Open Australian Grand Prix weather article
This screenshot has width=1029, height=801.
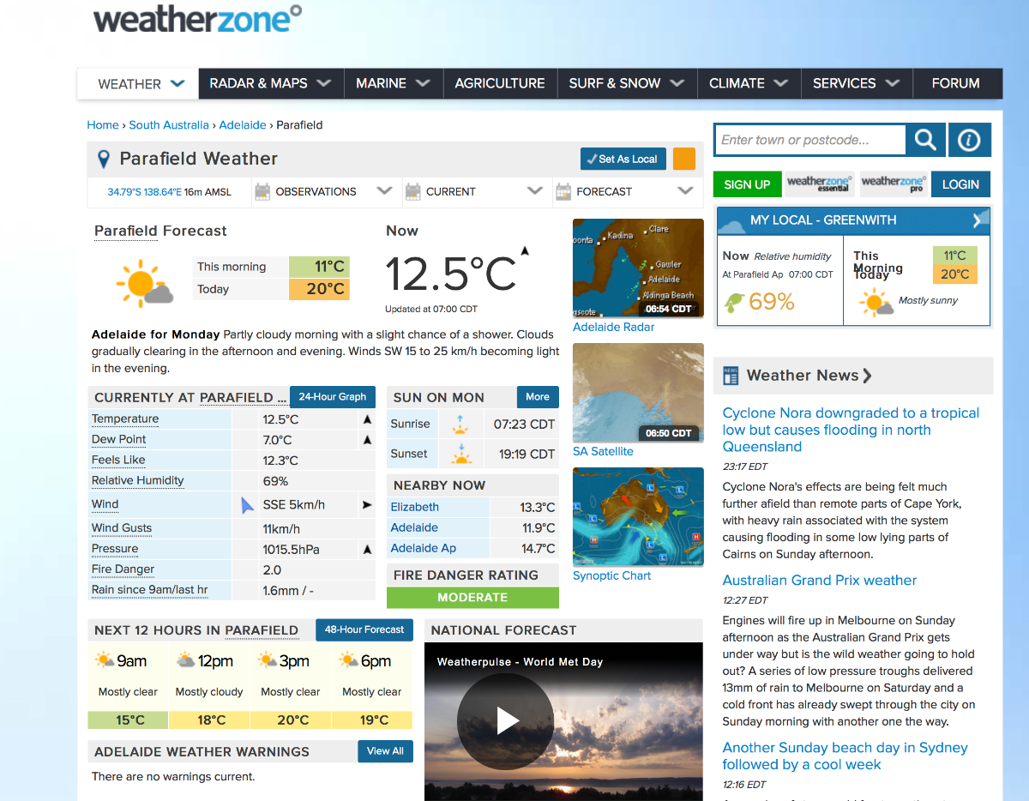820,581
